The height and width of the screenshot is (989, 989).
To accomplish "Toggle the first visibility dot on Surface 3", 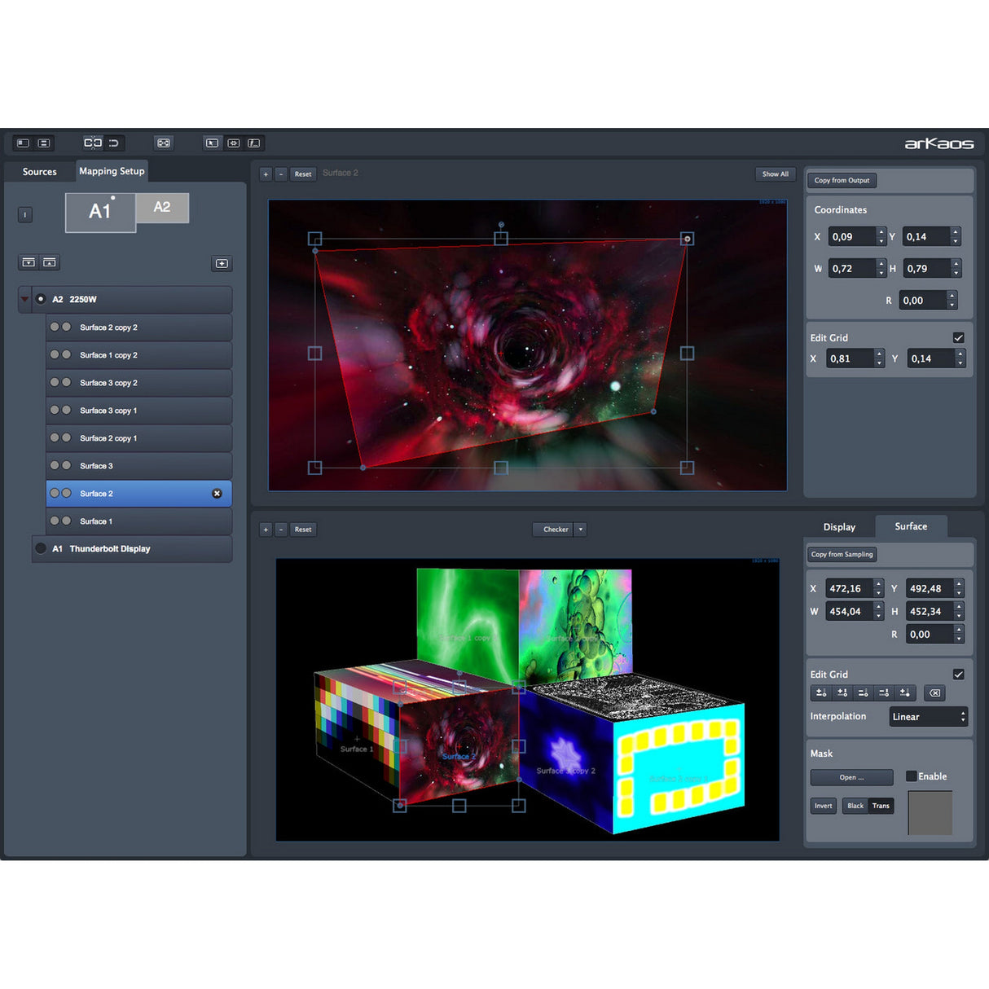I will 53,465.
